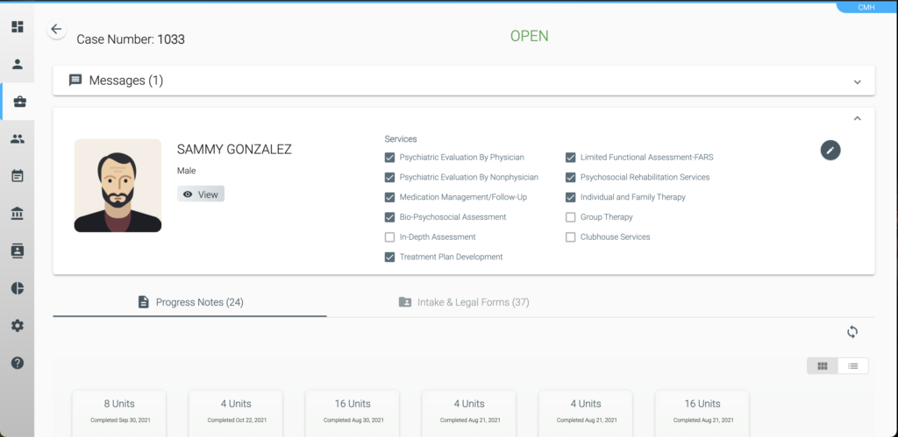Viewport: 898px width, 437px height.
Task: Collapse the patient details card chevron
Action: (857, 118)
